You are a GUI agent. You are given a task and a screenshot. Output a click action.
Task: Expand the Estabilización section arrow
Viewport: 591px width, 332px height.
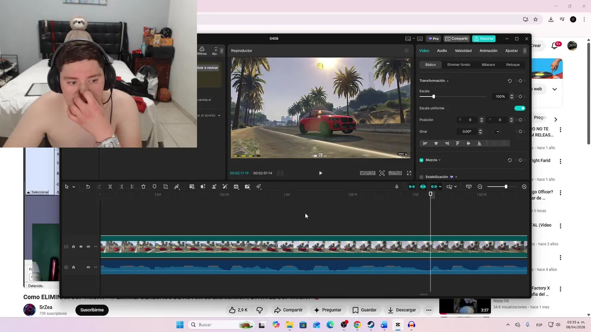456,177
